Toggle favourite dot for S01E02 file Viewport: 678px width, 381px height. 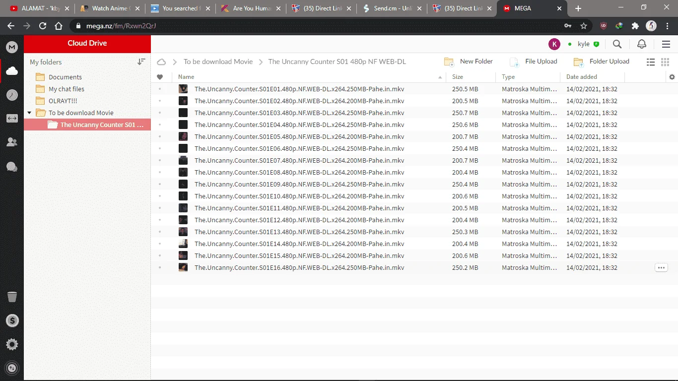click(x=160, y=101)
